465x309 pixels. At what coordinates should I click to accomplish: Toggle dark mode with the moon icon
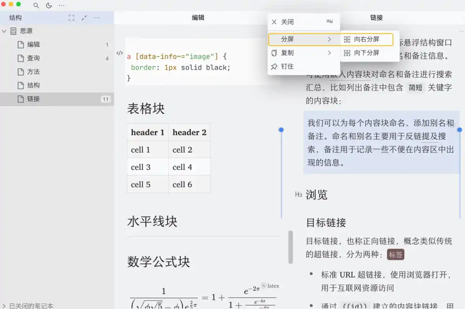click(x=49, y=6)
